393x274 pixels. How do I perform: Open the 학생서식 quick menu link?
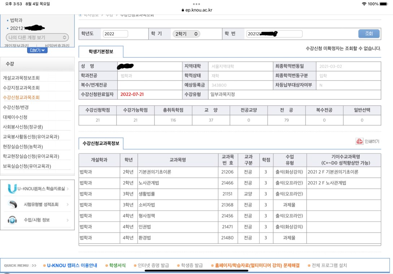click(x=117, y=265)
